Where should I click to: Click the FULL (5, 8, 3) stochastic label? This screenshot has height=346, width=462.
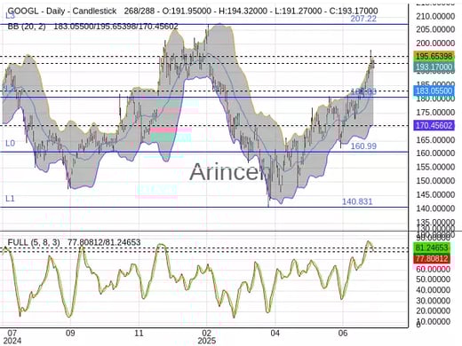pyautogui.click(x=34, y=242)
